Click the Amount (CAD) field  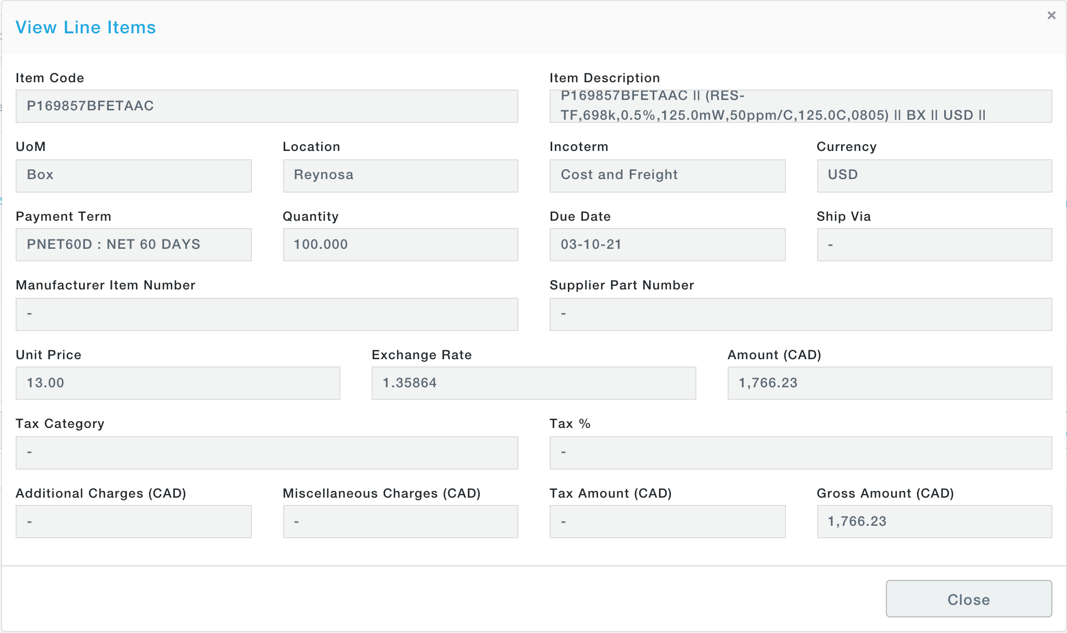click(890, 383)
